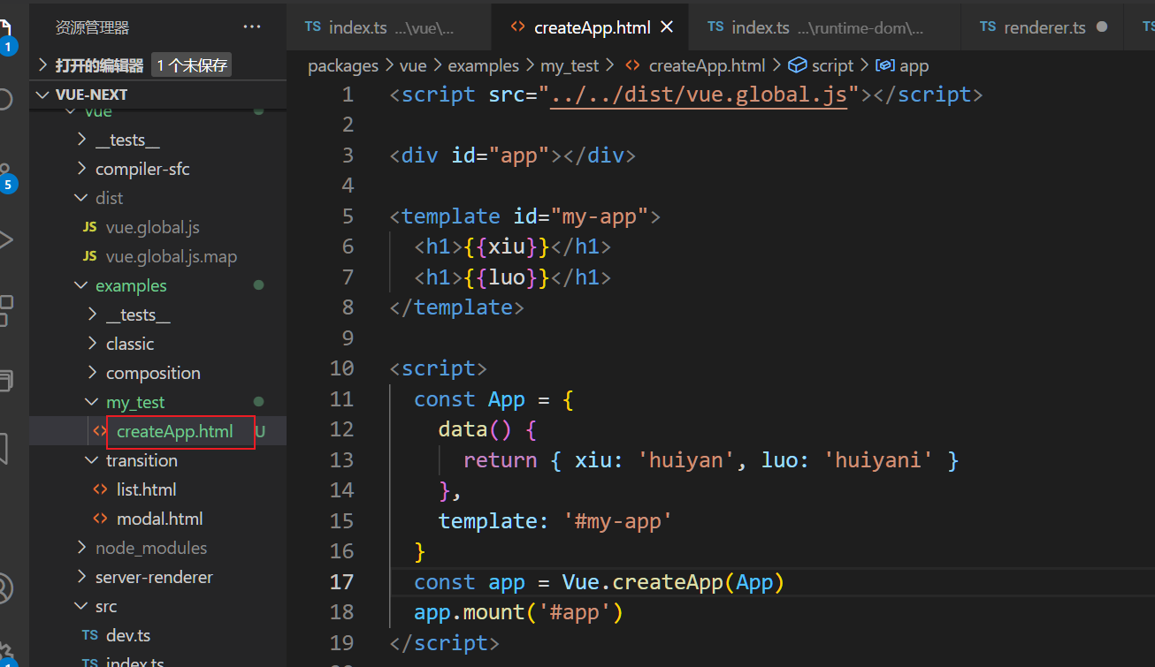Click the Explorer more actions ellipsis
This screenshot has height=667, width=1155.
click(252, 27)
